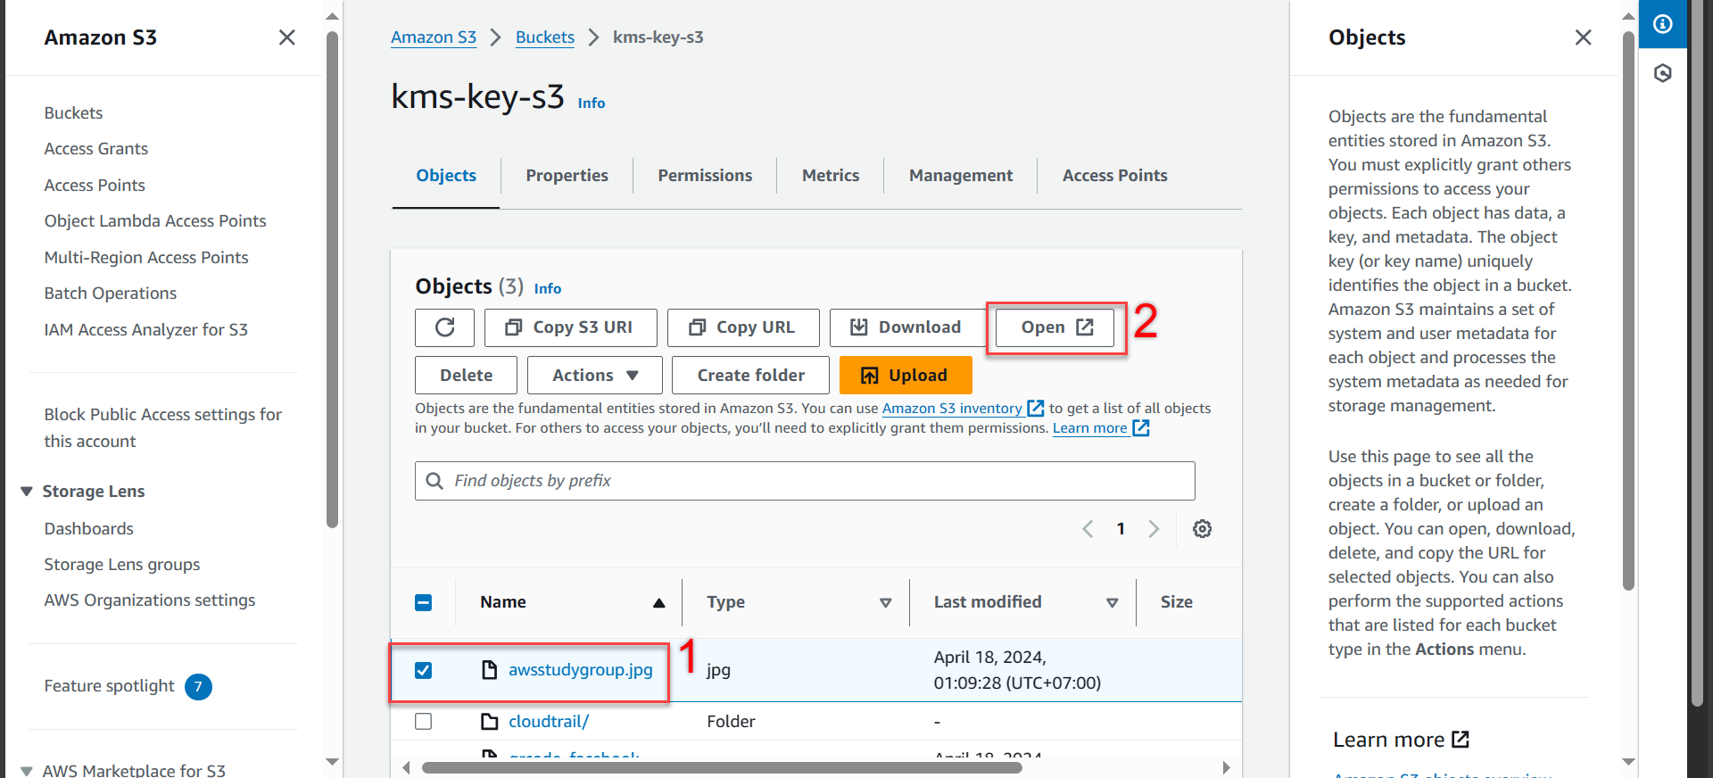The height and width of the screenshot is (778, 1713).
Task: Click the awsstudygroup.jpg file icon
Action: coord(489,669)
